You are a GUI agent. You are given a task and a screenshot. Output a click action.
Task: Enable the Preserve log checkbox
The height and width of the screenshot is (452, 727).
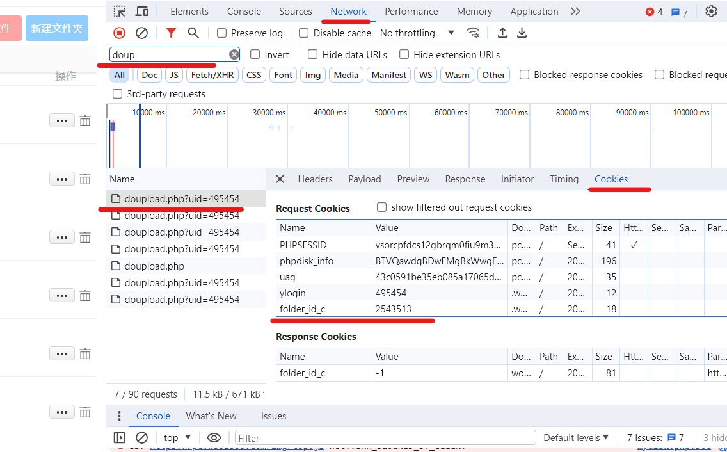click(222, 33)
